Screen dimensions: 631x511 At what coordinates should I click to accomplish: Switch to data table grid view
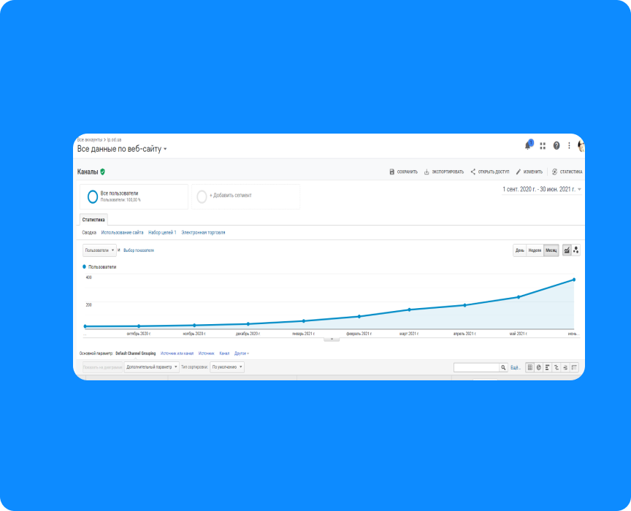530,367
